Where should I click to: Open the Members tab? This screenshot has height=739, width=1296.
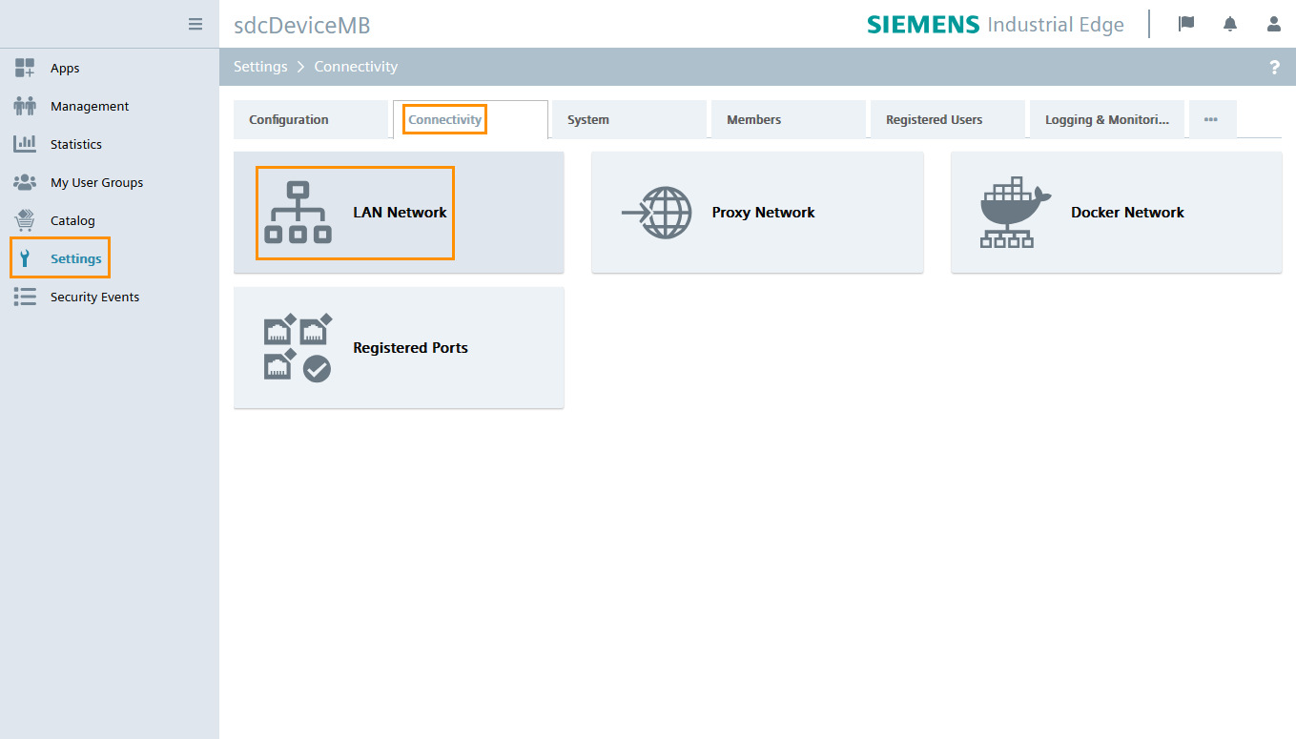tap(753, 120)
